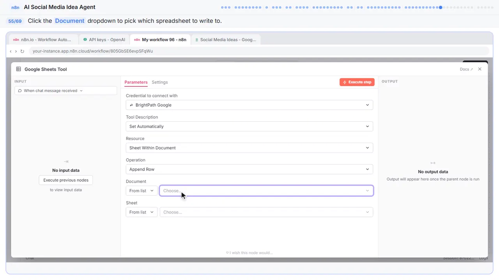This screenshot has width=499, height=280.
Task: Expand the Operation Append Row dropdown
Action: click(249, 169)
